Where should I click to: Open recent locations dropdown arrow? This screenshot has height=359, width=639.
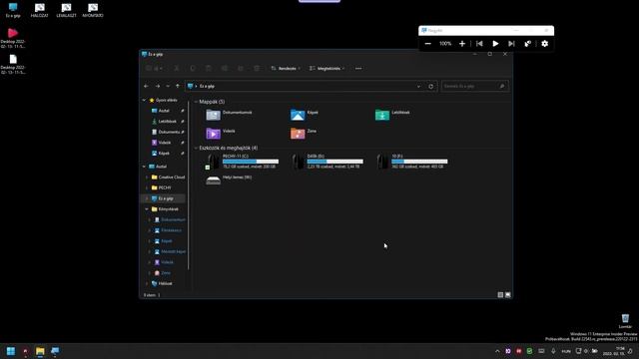[x=168, y=87]
